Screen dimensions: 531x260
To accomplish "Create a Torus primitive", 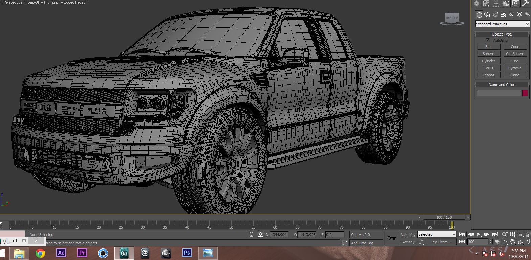I will (488, 68).
